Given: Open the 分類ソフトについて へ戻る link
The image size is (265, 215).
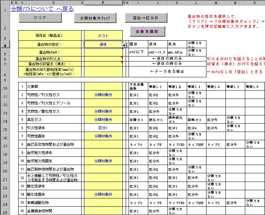Looking at the screenshot, I should [42, 9].
